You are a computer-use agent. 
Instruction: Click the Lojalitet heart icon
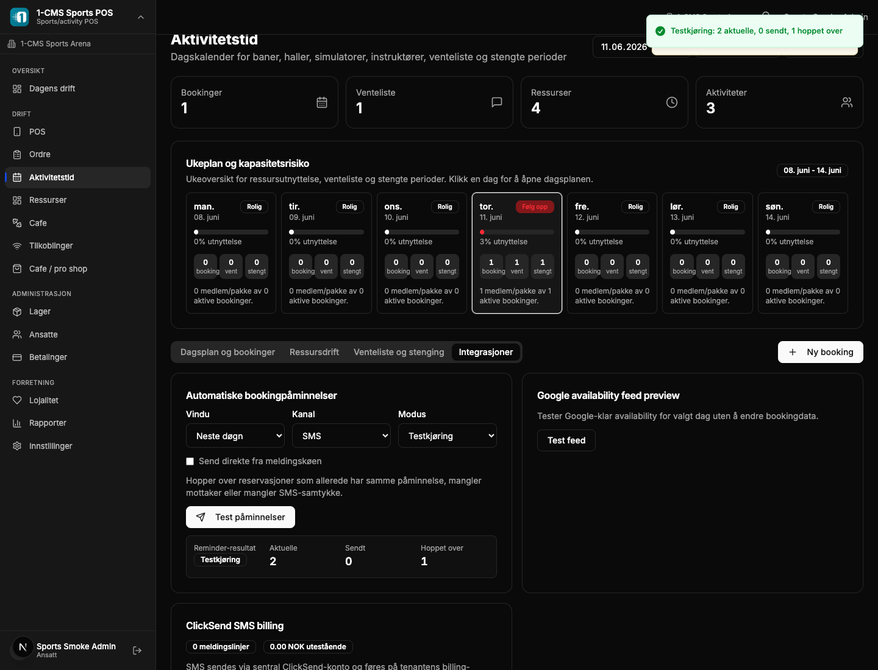tap(17, 400)
